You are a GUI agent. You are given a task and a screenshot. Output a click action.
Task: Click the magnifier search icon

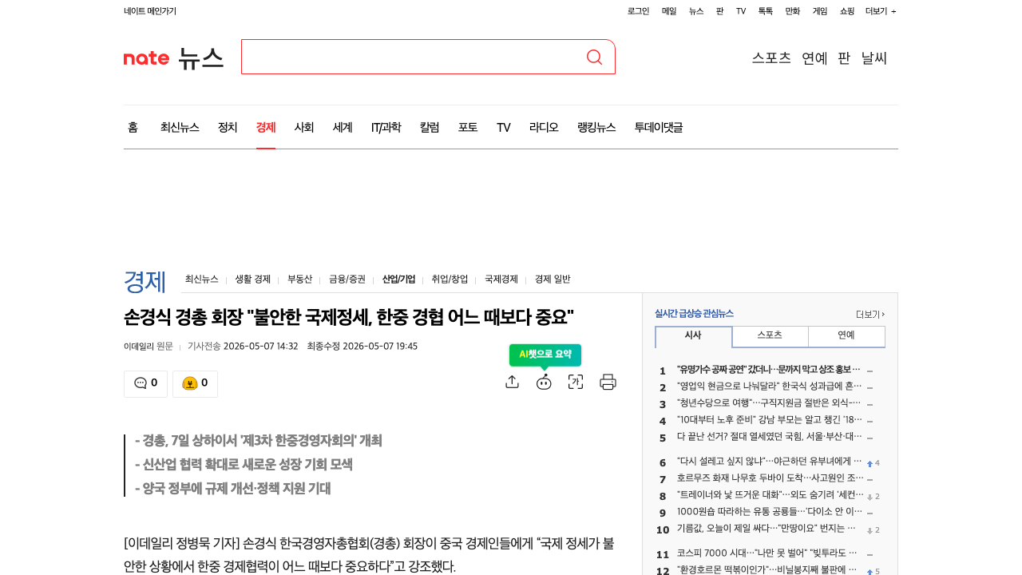(594, 57)
